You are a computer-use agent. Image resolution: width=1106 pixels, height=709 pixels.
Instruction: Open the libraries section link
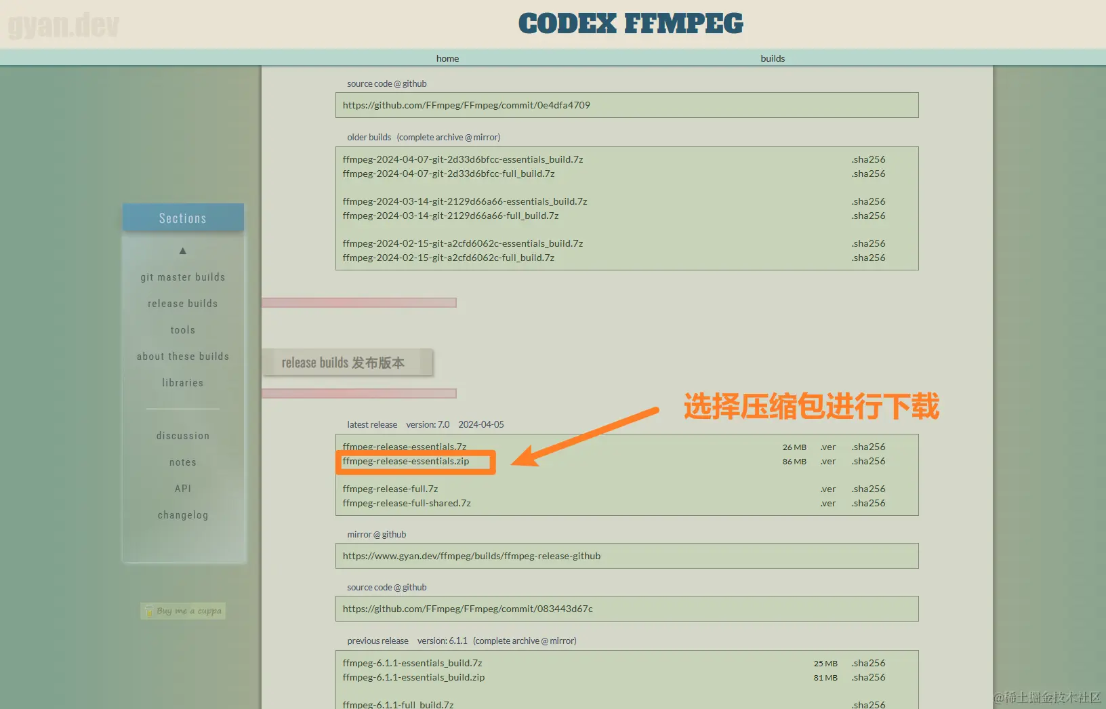[183, 383]
